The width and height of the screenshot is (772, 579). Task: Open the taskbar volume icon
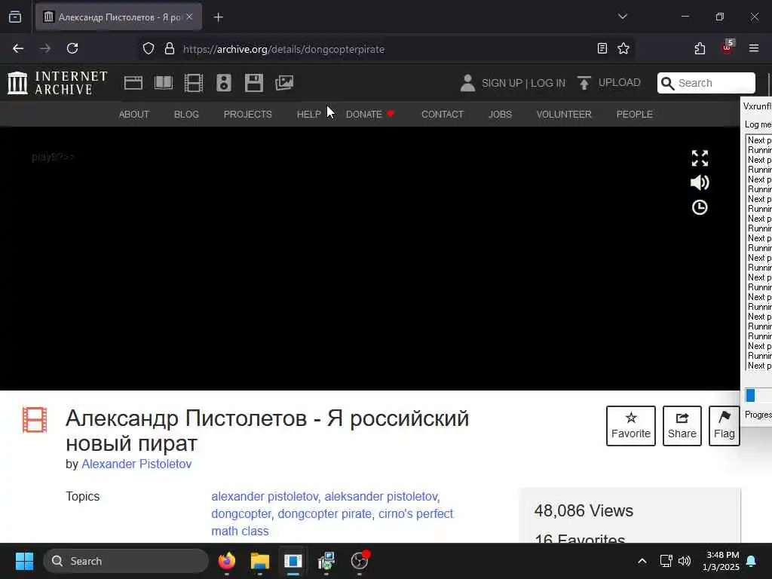pos(685,561)
